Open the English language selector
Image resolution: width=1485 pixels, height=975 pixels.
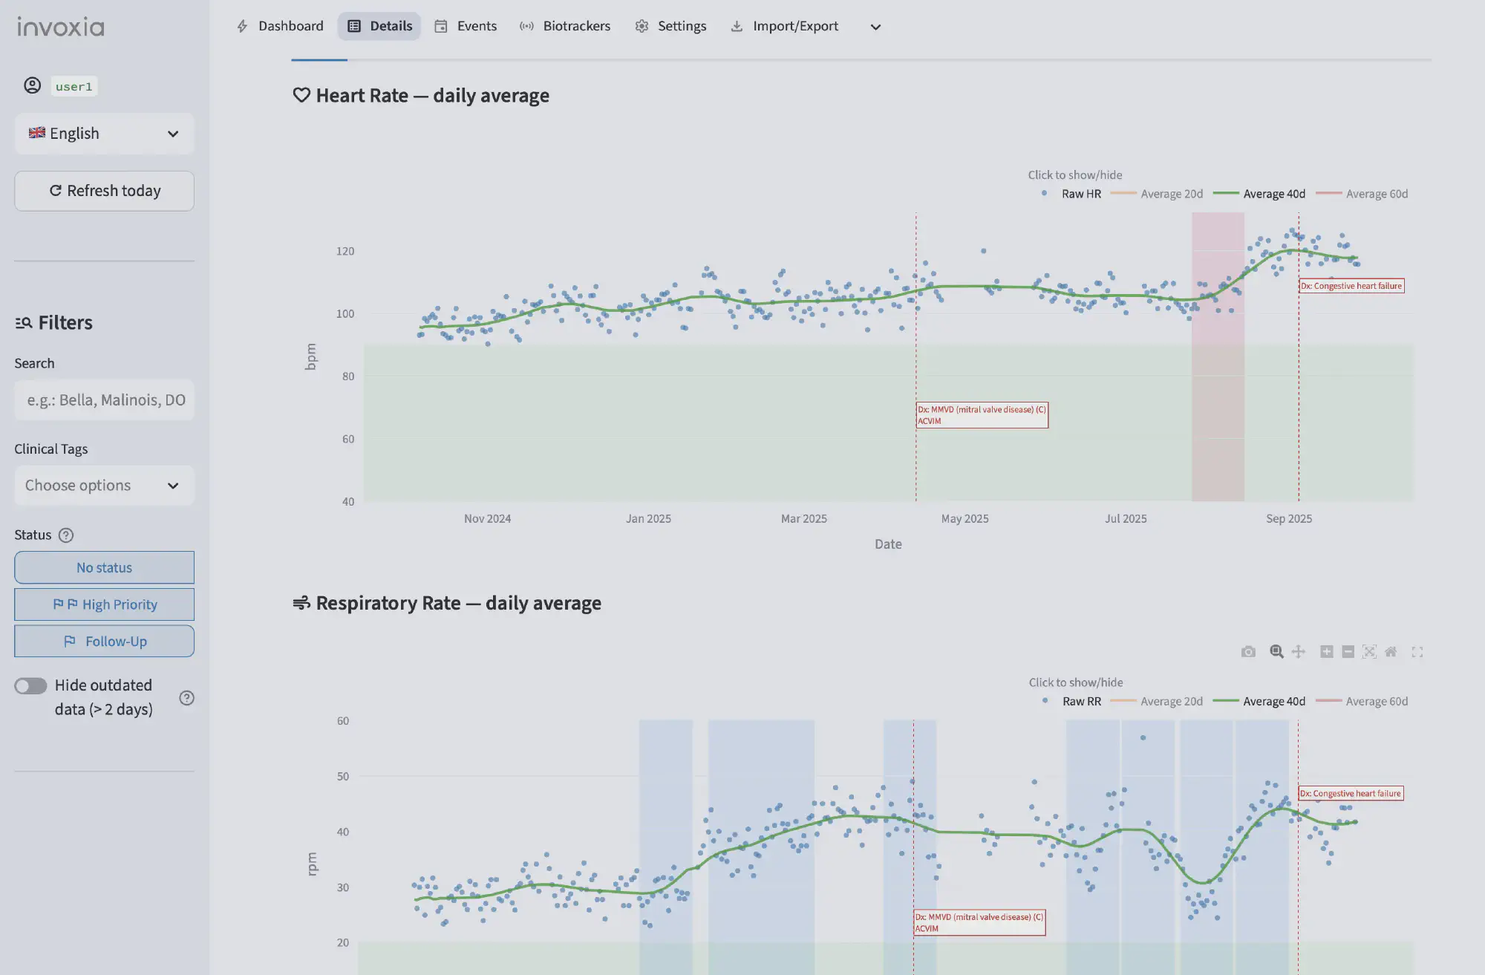point(104,134)
